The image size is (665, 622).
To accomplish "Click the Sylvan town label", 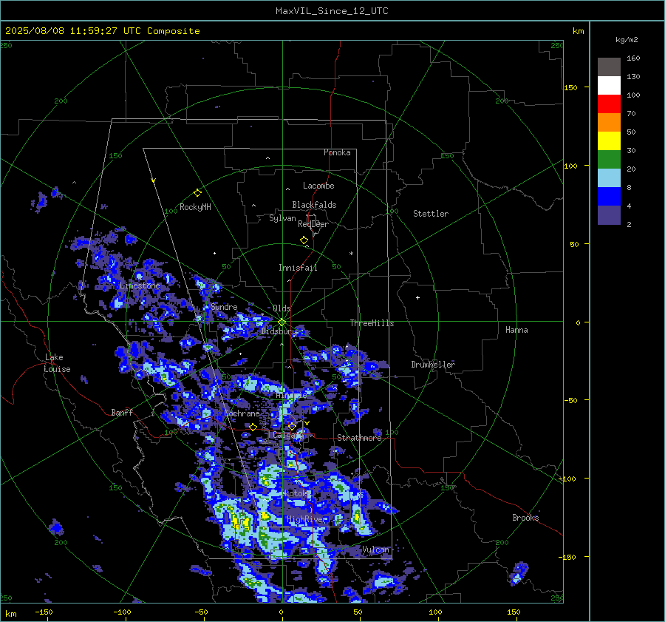I will pyautogui.click(x=282, y=218).
